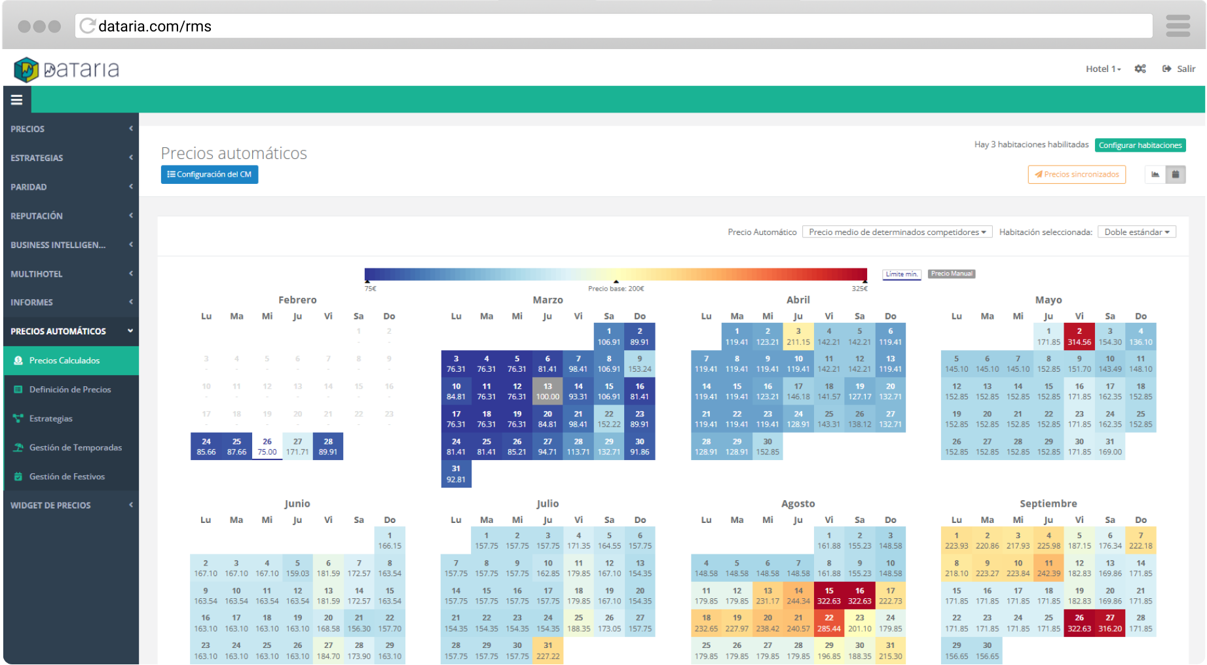Click the browser address bar
Screen dimensions: 1207x665
coord(614,26)
